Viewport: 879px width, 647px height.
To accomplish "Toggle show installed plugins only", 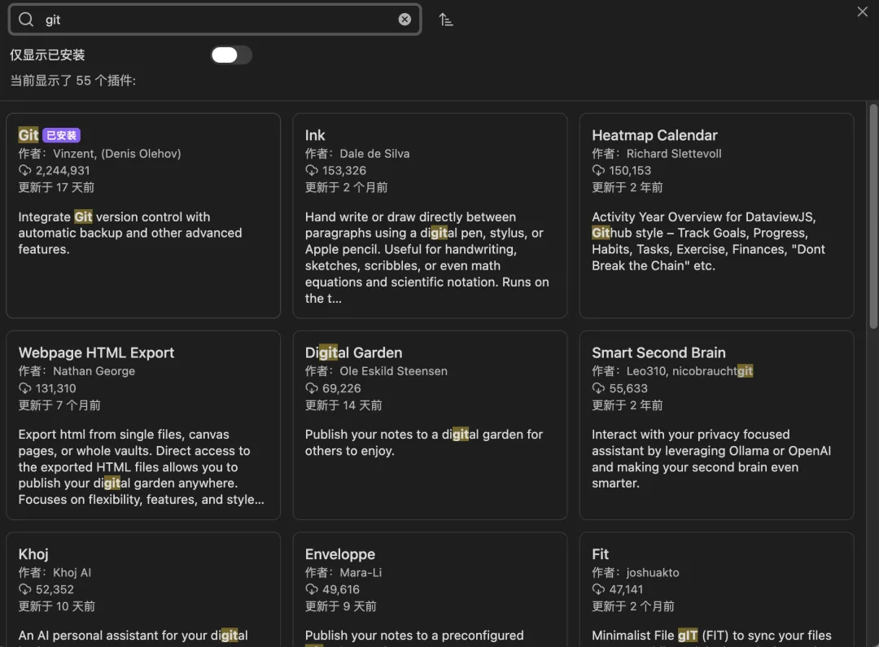I will tap(231, 55).
